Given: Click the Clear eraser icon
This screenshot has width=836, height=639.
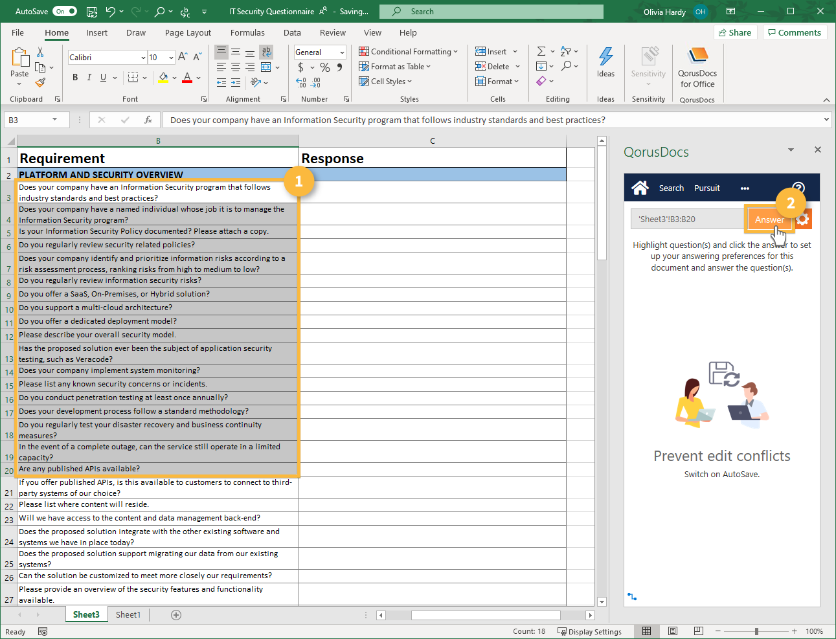Looking at the screenshot, I should 541,81.
